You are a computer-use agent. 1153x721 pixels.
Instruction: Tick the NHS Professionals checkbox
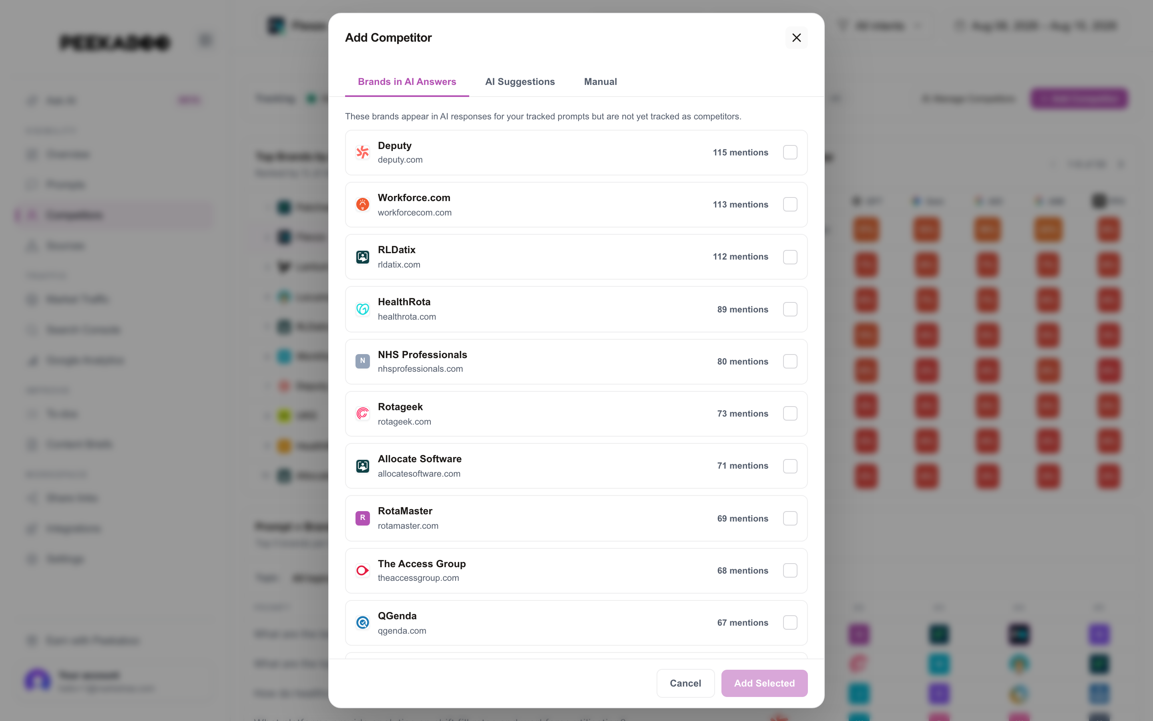[x=790, y=361]
